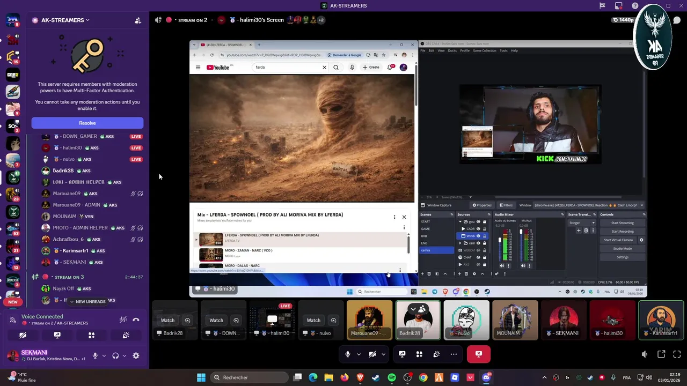This screenshot has height=386, width=687.
Task: Open microphone options arrow in the call controls
Action: pos(359,354)
